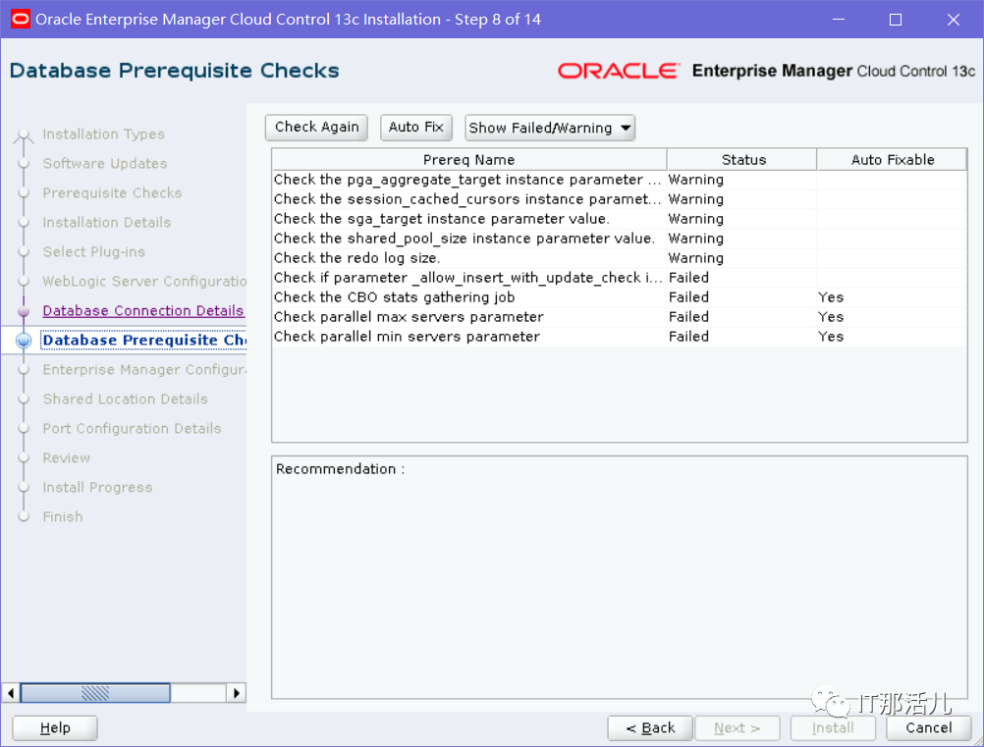Click the sidebar scroll left arrow
Image resolution: width=984 pixels, height=747 pixels.
11,693
